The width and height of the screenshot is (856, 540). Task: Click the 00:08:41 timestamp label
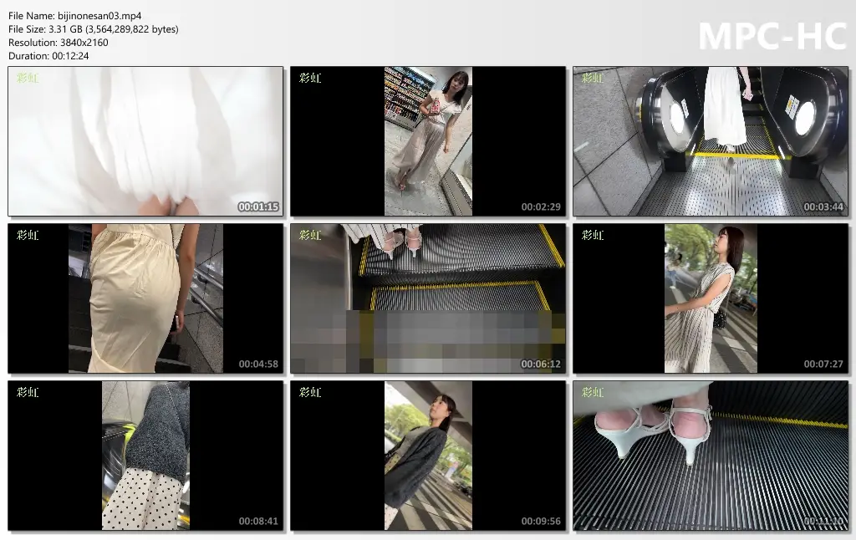[258, 522]
